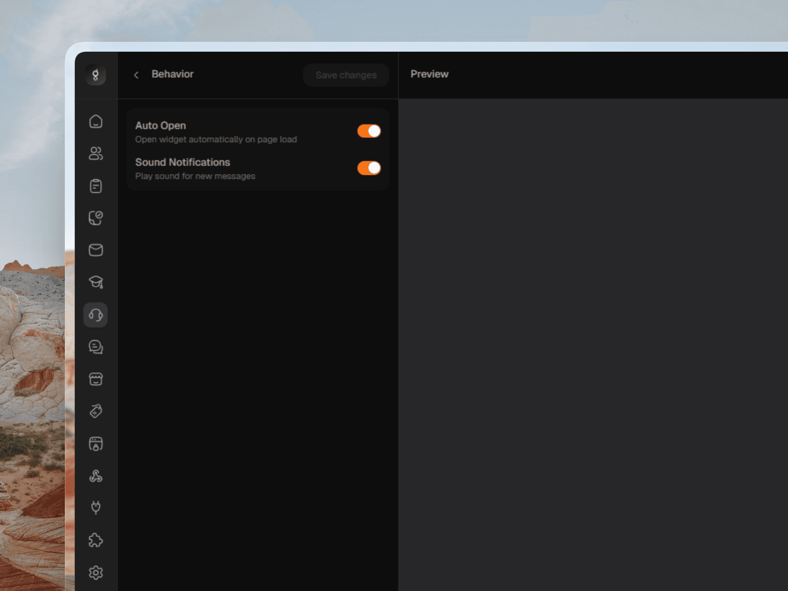The width and height of the screenshot is (788, 591).
Task: Open the puzzle piece plugins icon
Action: point(96,540)
